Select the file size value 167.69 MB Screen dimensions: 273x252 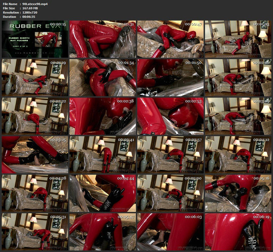[x=30, y=8]
